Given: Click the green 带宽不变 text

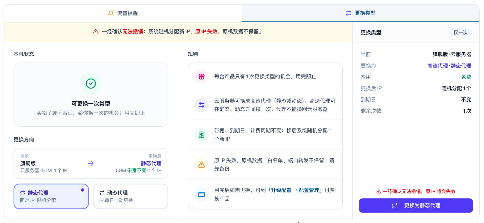Looking at the screenshot, I should (136, 170).
